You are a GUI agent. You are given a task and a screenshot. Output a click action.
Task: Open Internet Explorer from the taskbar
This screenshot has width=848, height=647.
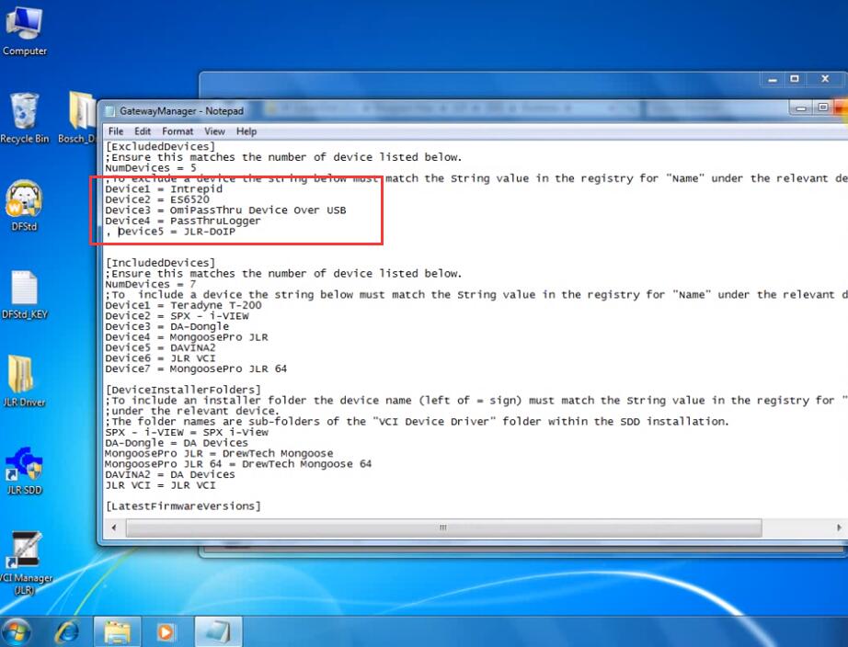click(x=69, y=631)
